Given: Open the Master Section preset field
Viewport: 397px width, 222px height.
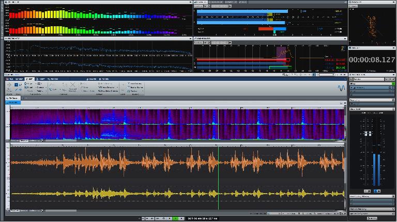Looking at the screenshot, I should [369, 79].
